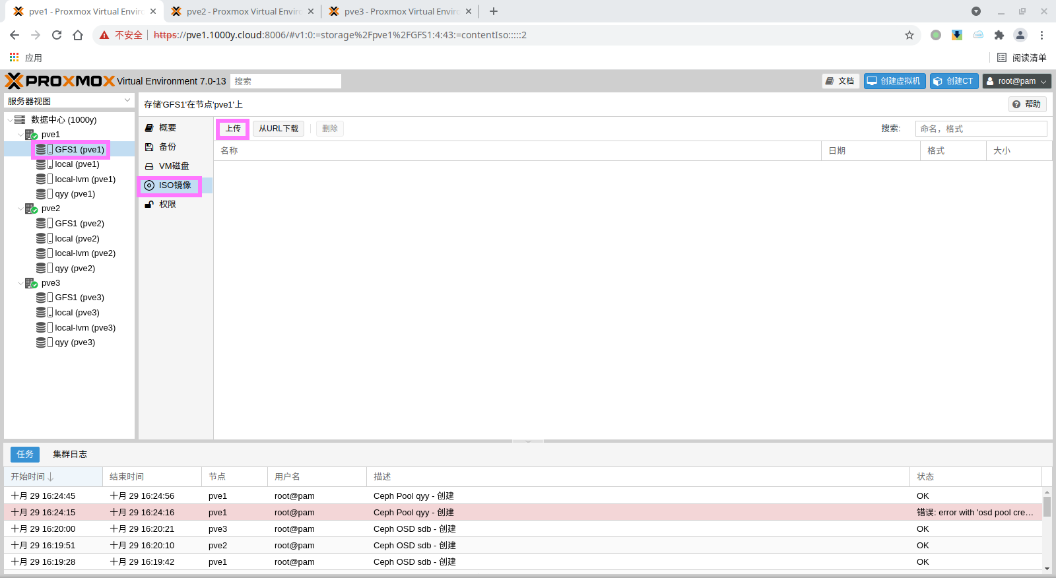Bookmark page with the star icon
This screenshot has width=1056, height=578.
pos(909,35)
